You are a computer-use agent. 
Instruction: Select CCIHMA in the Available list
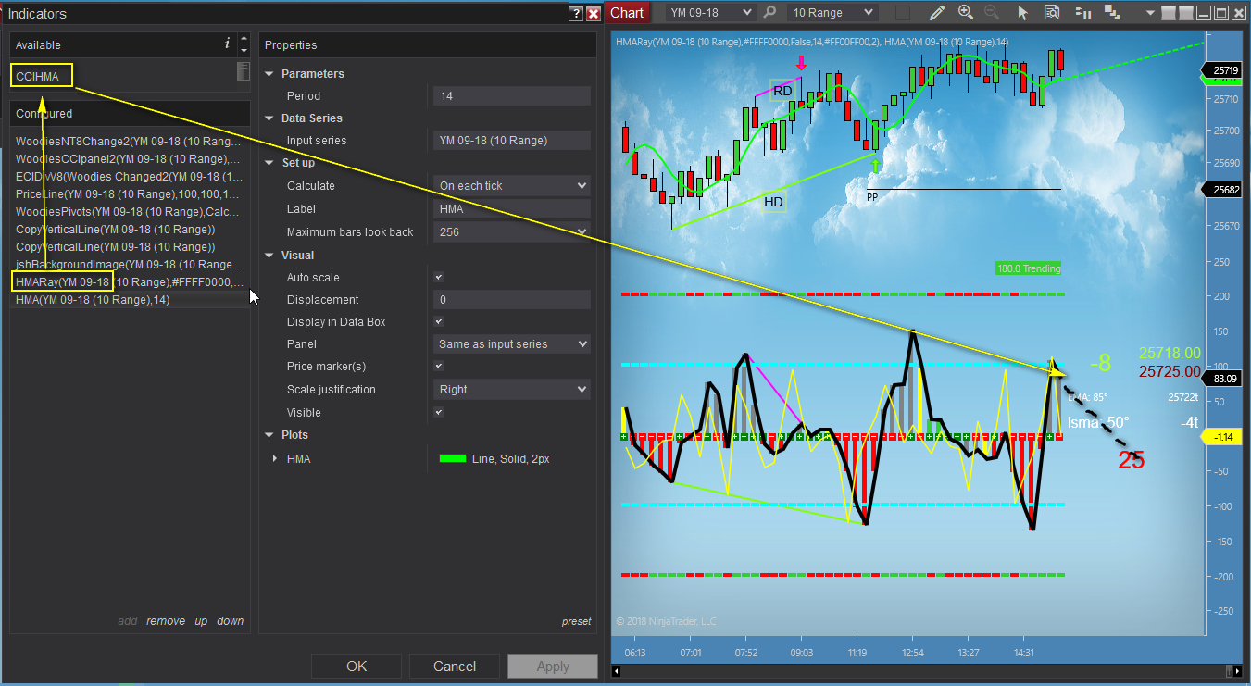[x=37, y=77]
